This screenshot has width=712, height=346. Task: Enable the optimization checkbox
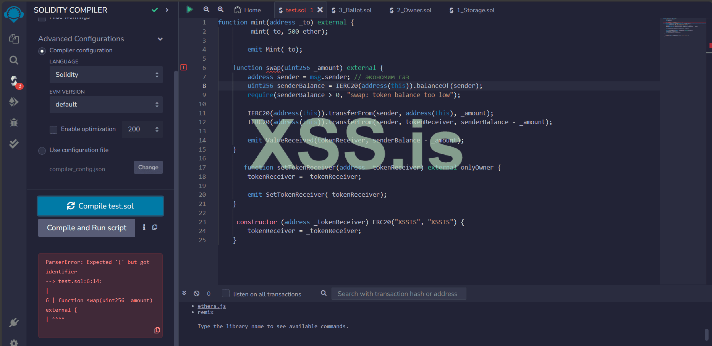tap(53, 129)
